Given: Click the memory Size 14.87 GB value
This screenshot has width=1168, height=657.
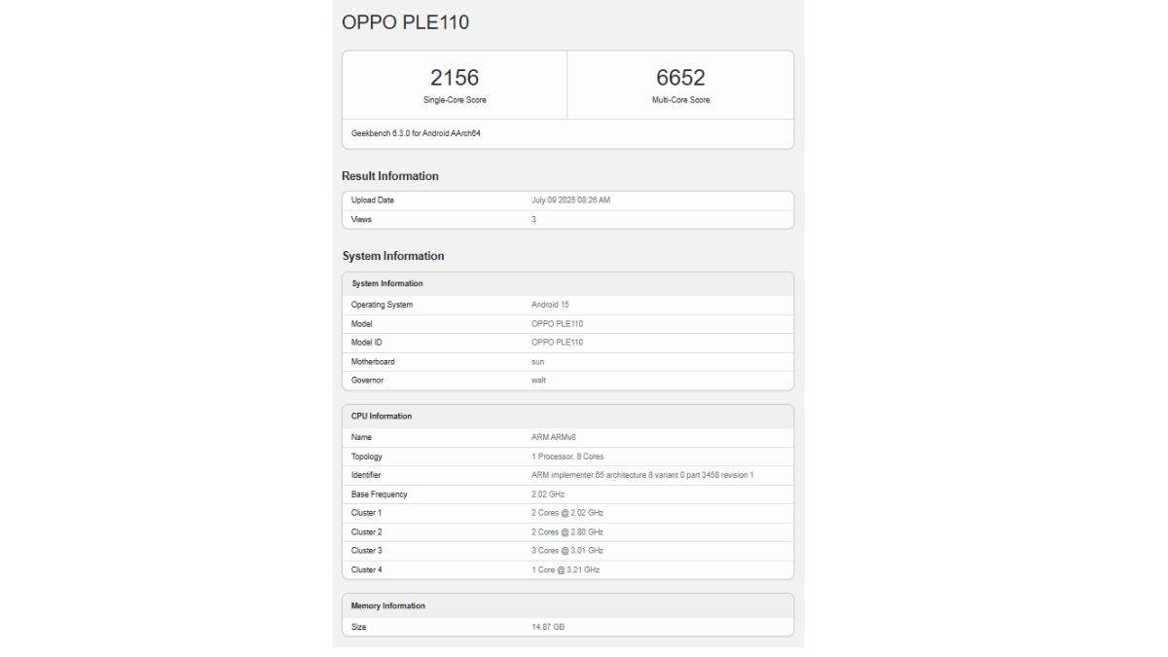Looking at the screenshot, I should [x=548, y=627].
